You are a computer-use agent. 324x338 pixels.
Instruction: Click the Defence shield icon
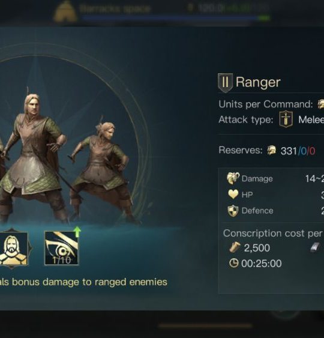(x=233, y=211)
